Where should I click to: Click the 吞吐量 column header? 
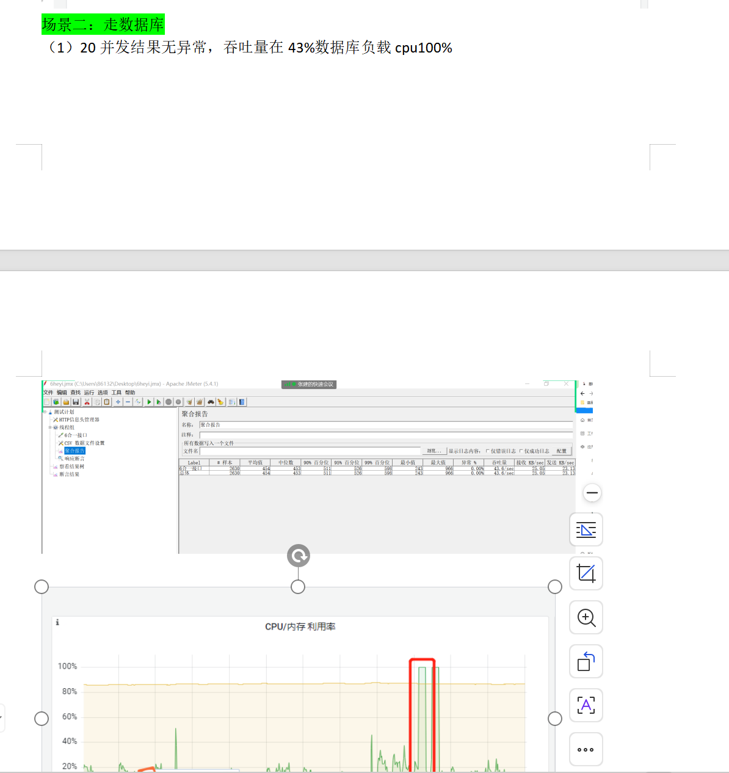[499, 462]
